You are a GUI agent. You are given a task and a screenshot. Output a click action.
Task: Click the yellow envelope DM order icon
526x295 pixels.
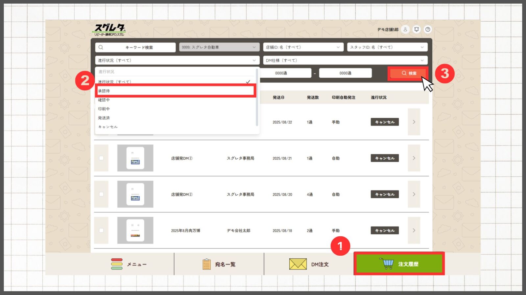tap(298, 264)
